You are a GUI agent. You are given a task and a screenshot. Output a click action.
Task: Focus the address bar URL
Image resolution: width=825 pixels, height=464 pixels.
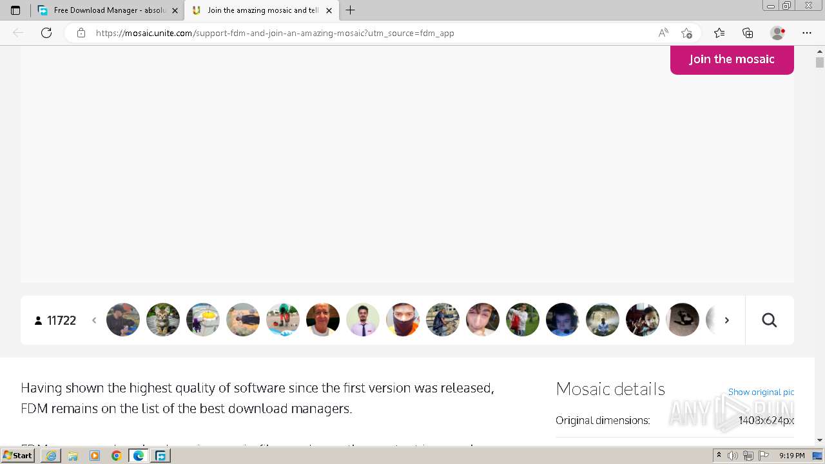(275, 33)
